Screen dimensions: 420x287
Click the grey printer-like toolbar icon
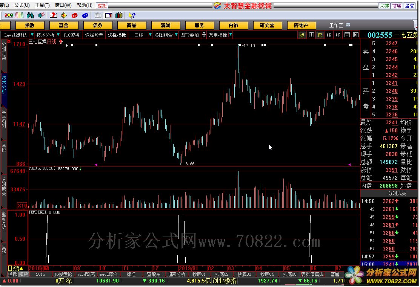tap(98, 15)
